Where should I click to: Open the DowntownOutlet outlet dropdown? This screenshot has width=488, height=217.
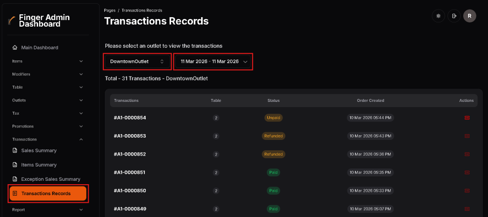pos(137,61)
